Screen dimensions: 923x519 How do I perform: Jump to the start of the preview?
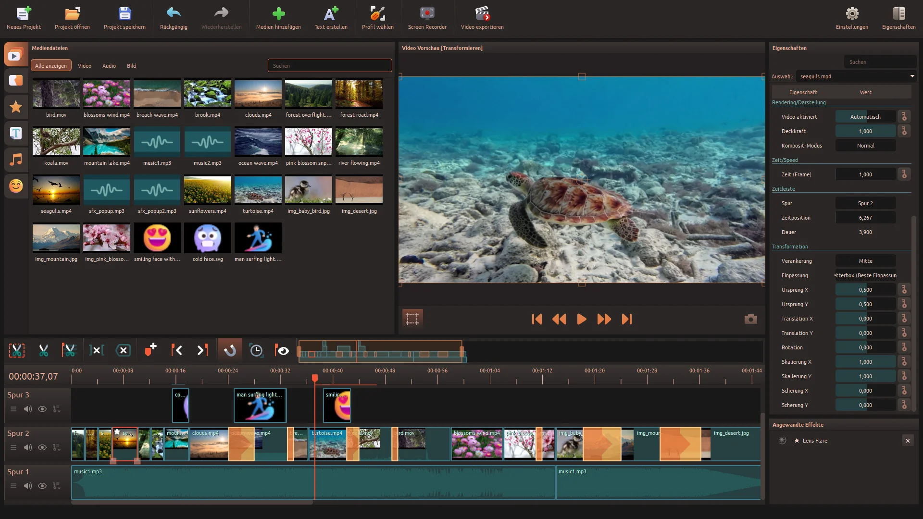click(x=537, y=319)
